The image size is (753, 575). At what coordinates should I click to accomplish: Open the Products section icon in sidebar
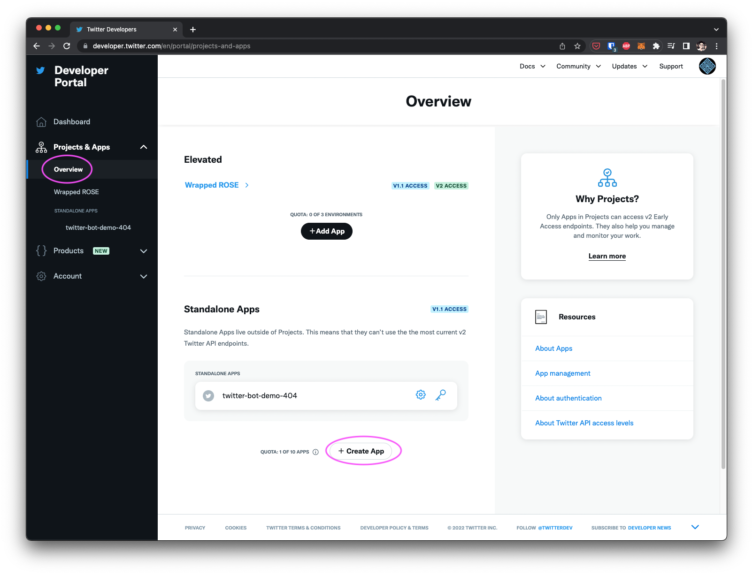(41, 250)
